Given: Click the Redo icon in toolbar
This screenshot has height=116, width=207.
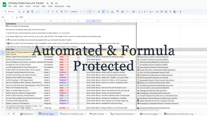Looking at the screenshot, I should pos(23,12).
